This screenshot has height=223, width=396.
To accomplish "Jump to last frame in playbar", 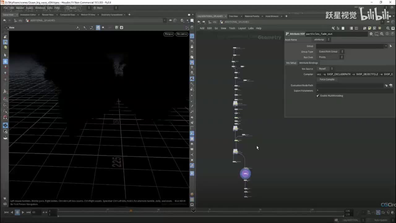I will pos(28,212).
